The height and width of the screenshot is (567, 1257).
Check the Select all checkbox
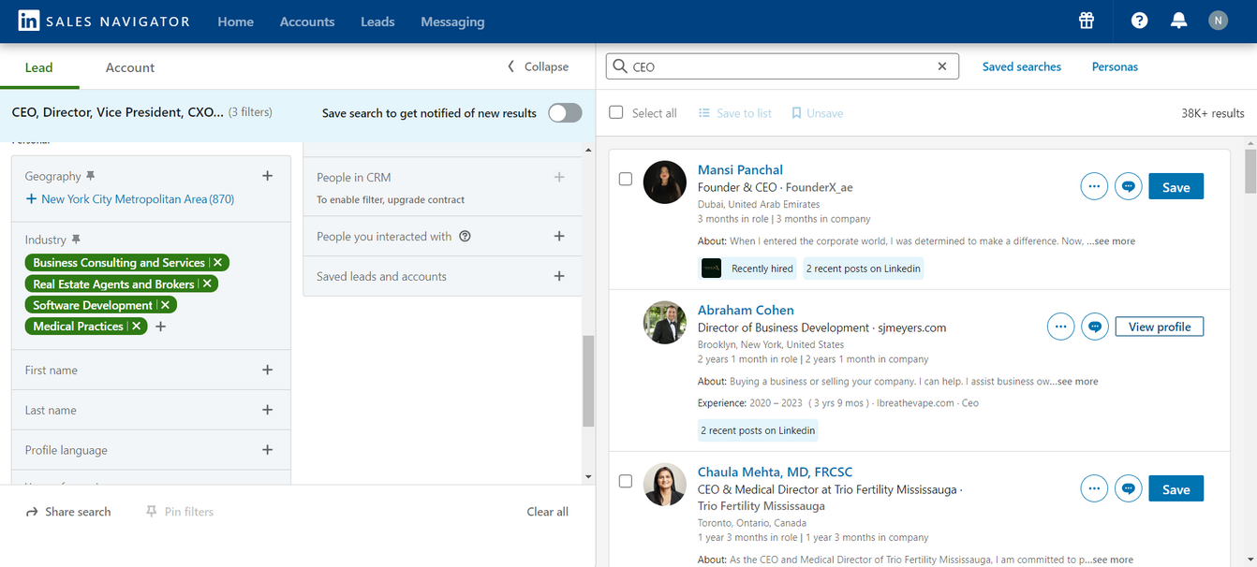pos(616,112)
